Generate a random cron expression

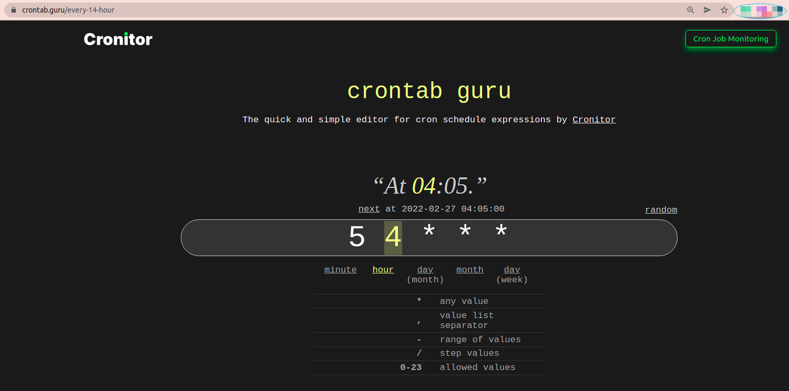[x=661, y=210]
